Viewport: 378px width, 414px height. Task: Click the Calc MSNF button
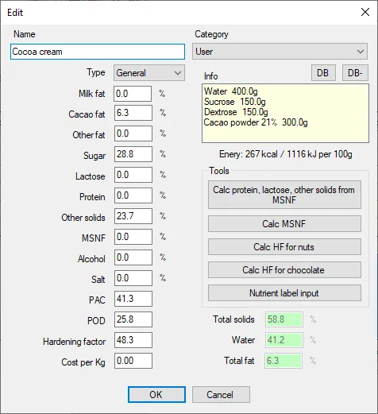284,224
